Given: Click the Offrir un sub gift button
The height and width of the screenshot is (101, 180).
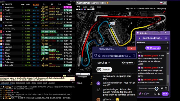Looking at the screenshot, I should (153, 48).
